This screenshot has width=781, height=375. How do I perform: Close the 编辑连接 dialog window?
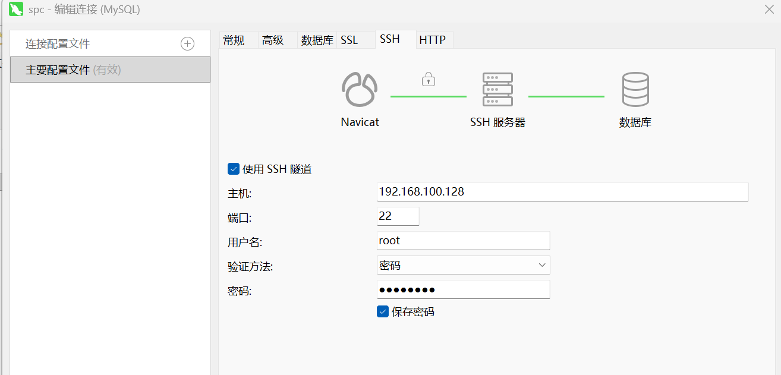[769, 9]
